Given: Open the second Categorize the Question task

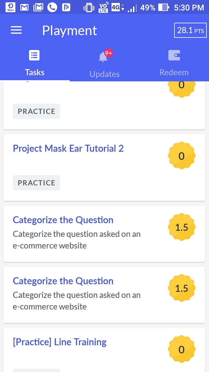Looking at the screenshot, I should [63, 281].
